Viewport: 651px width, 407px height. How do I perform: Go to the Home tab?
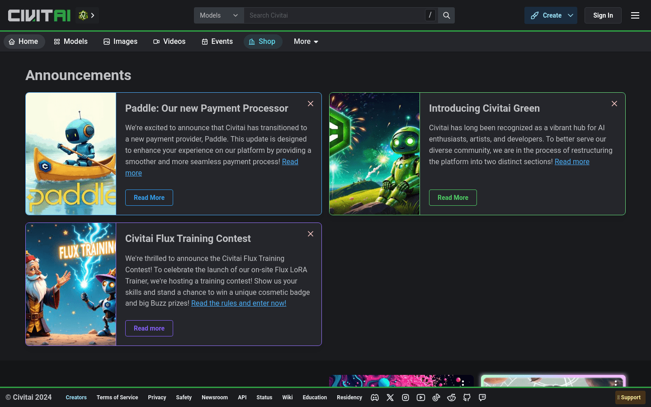pos(24,42)
